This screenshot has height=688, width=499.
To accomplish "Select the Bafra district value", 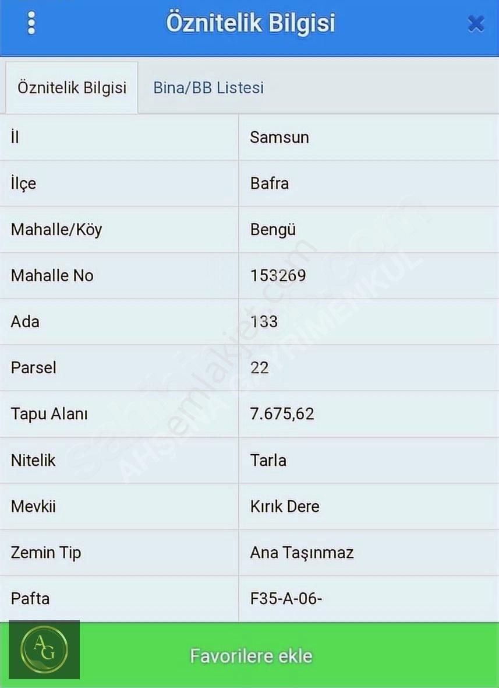I will point(270,184).
